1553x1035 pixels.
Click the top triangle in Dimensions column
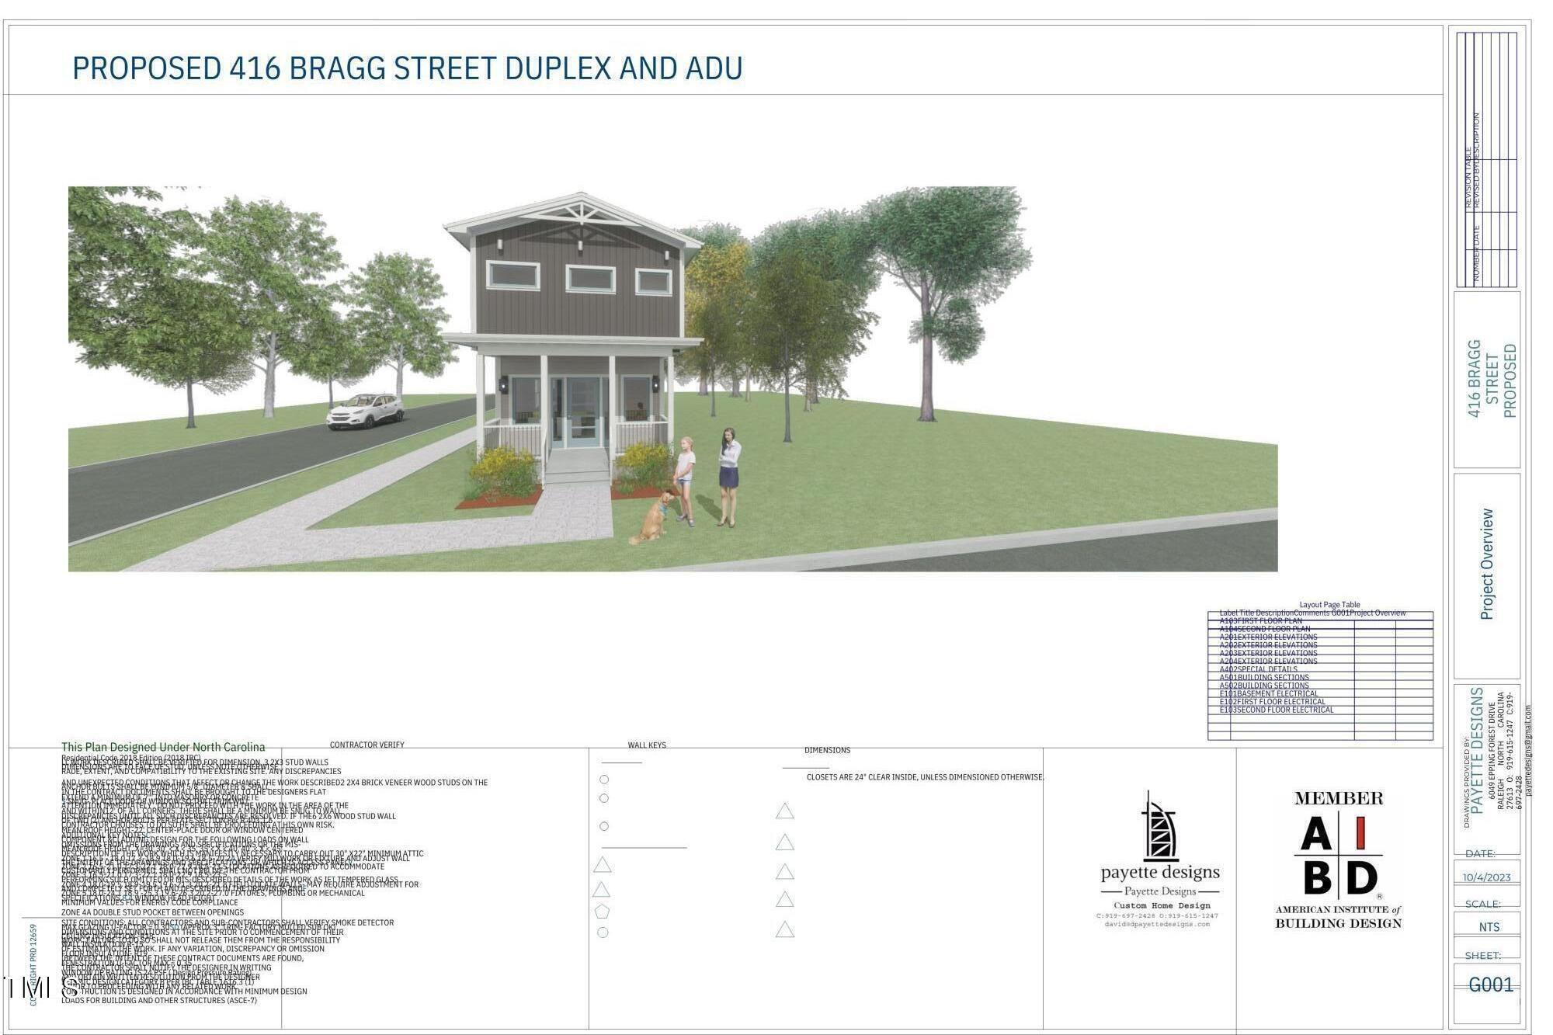click(x=784, y=811)
